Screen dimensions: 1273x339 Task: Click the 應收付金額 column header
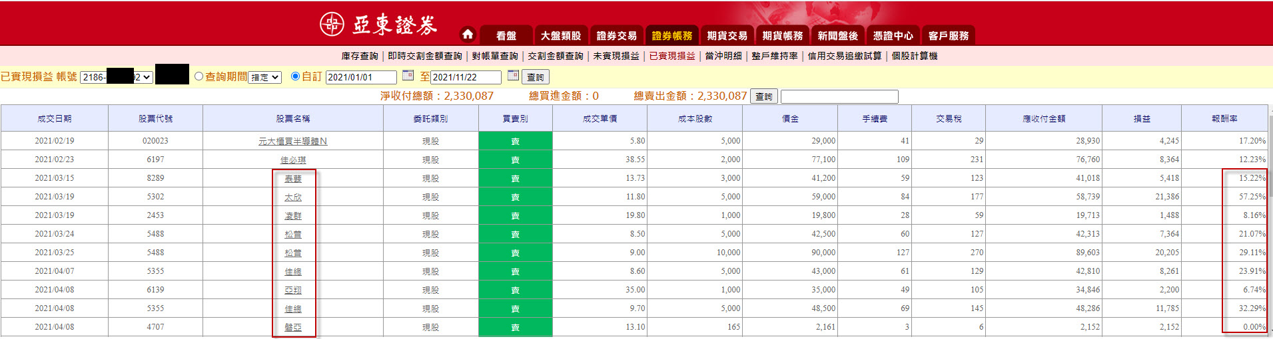pos(1044,118)
